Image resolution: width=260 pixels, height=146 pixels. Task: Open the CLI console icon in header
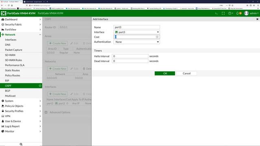(217, 13)
